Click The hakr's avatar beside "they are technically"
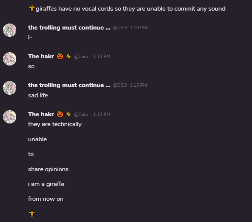Screen dimensions: 252x222 point(10,117)
